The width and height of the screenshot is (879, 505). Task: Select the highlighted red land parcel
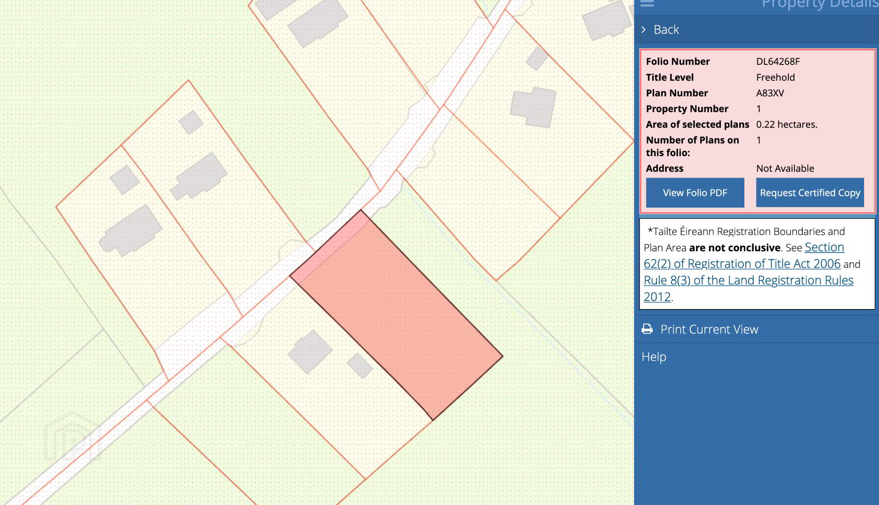click(397, 313)
